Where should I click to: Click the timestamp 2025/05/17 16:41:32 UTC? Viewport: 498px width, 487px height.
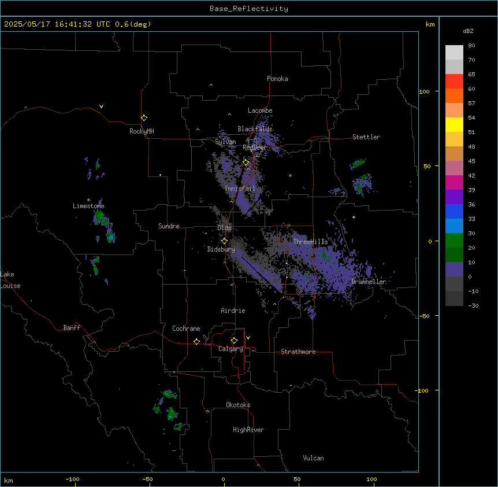click(57, 24)
